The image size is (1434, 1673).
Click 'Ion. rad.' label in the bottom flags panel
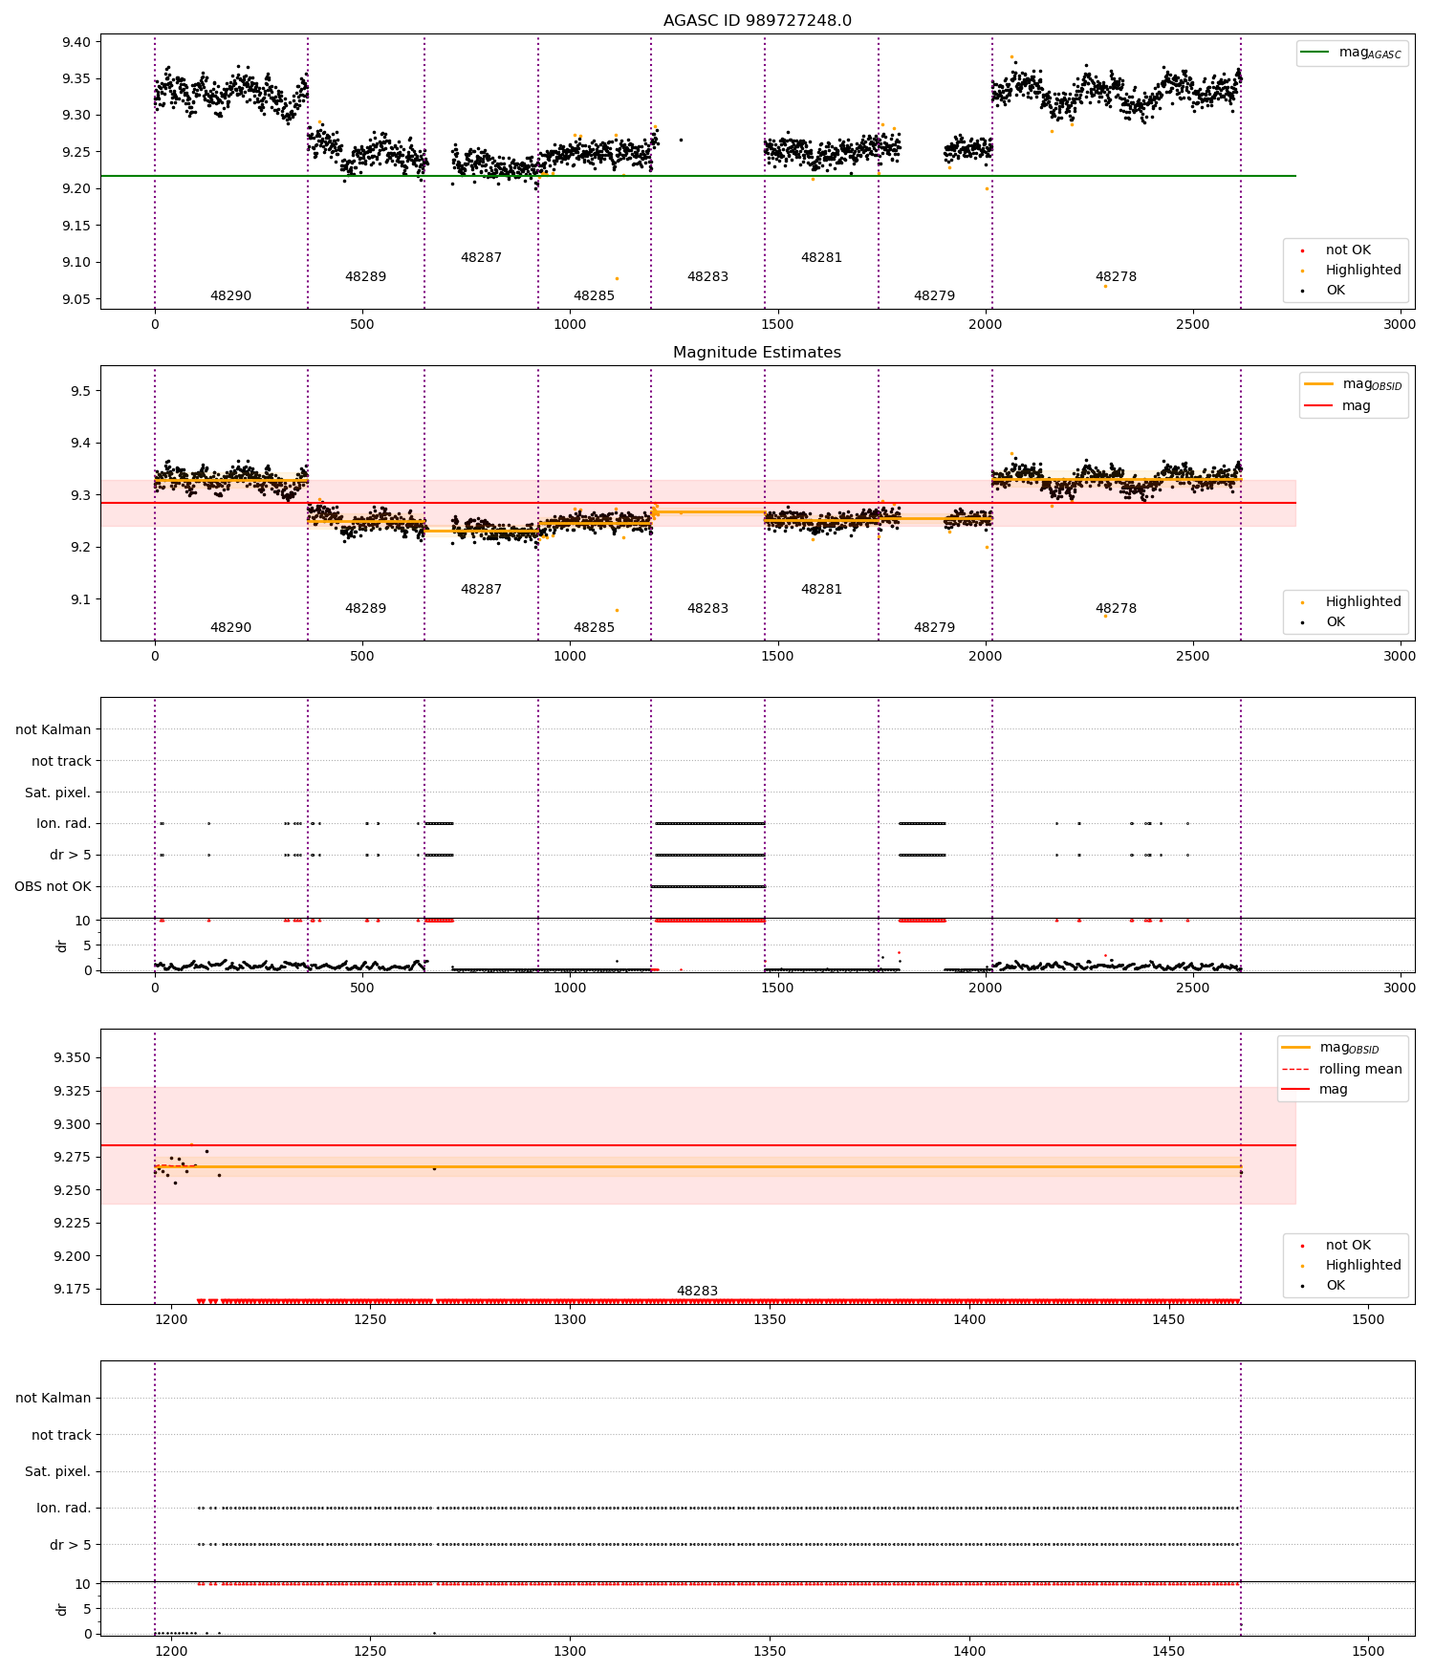(64, 1509)
